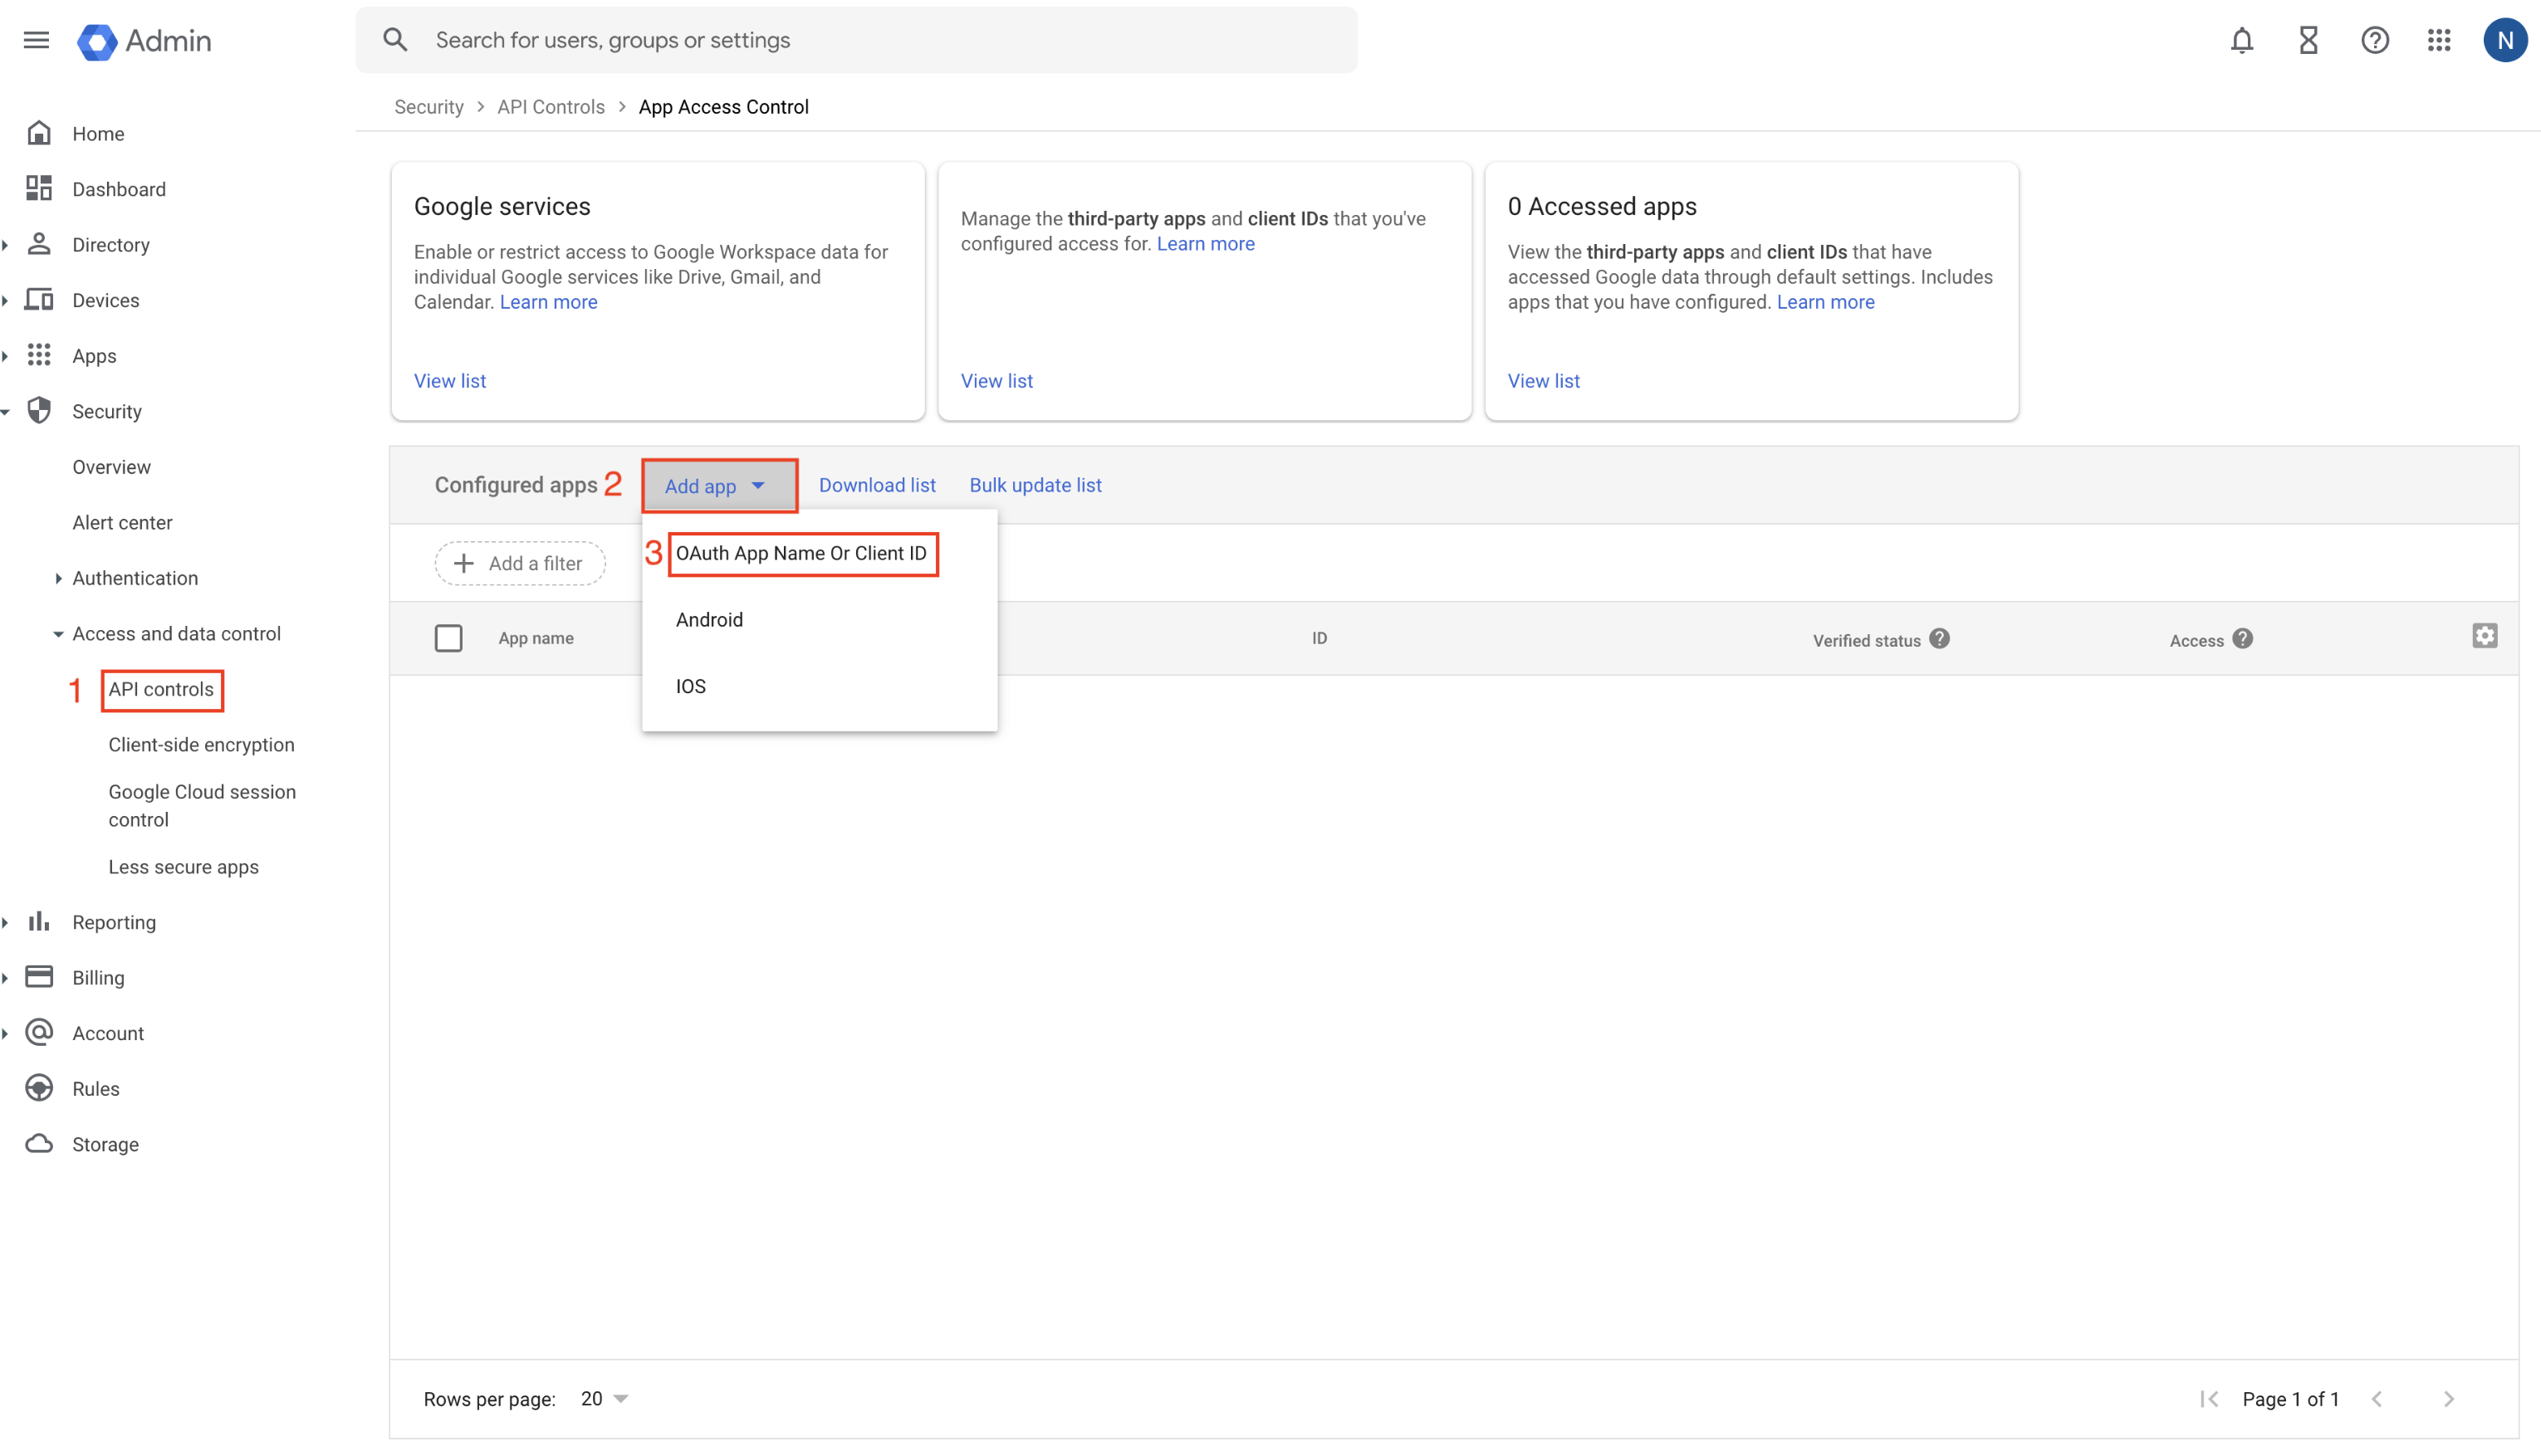Click the Add a filter chip

pos(519,563)
